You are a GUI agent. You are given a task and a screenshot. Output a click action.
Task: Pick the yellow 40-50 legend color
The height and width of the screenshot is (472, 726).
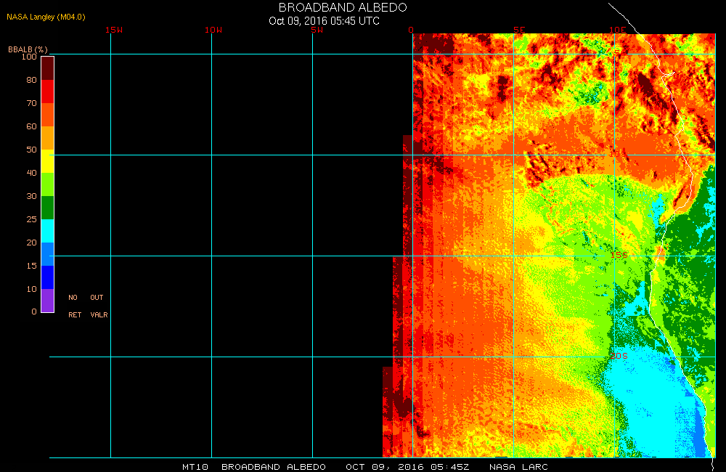click(48, 160)
